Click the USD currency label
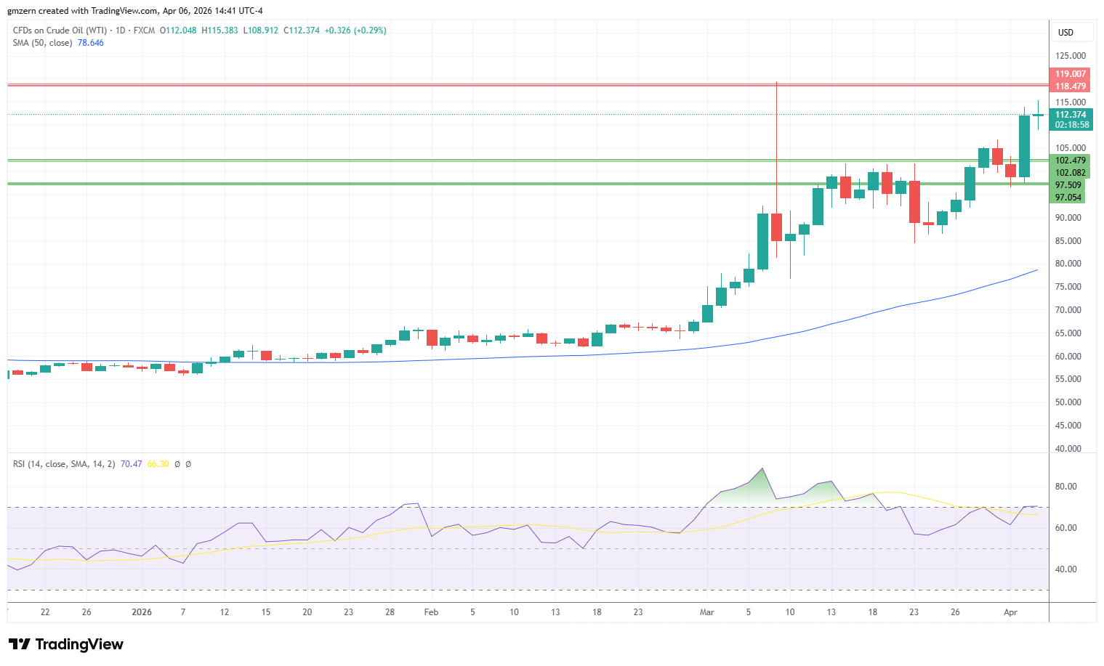The height and width of the screenshot is (666, 1104). [1065, 33]
